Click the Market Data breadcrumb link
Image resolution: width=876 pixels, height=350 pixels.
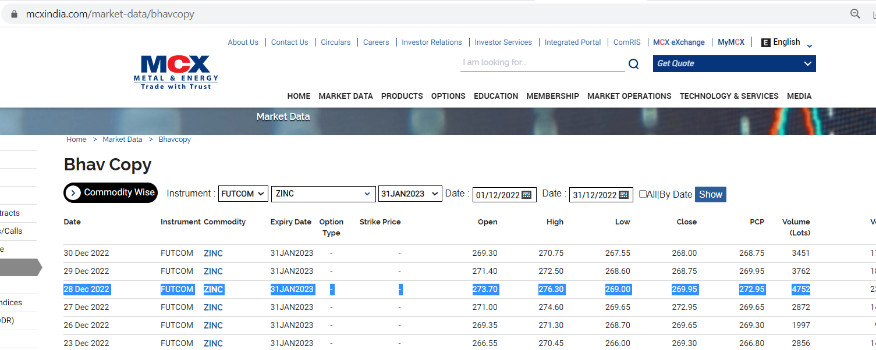(x=122, y=140)
